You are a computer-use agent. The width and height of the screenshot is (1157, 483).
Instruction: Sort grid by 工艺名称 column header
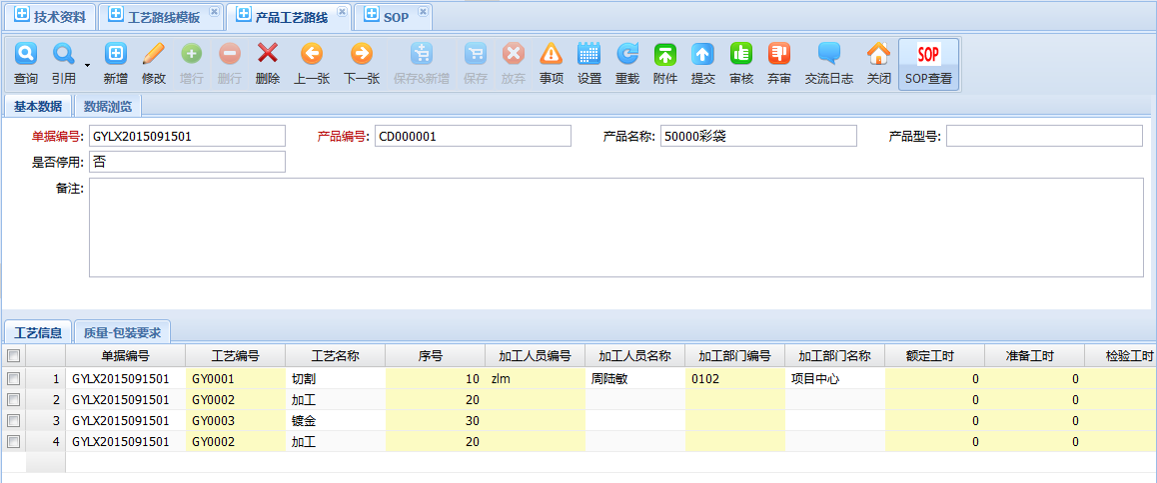(335, 356)
